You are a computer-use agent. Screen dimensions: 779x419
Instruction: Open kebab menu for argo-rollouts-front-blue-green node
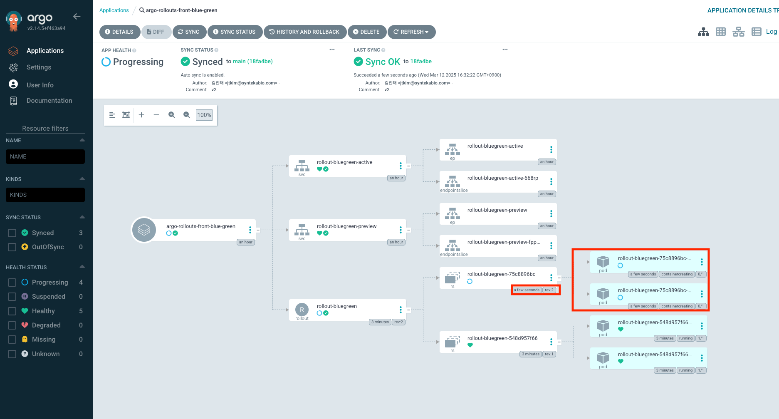[x=250, y=230]
